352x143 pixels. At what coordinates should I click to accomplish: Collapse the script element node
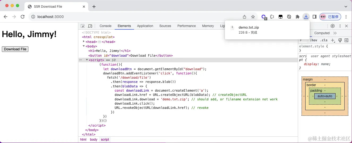tap(87, 60)
